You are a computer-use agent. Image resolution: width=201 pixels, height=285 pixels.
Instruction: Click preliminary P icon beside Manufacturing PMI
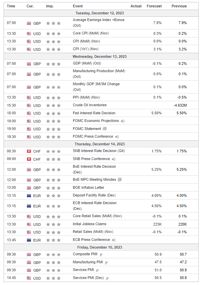[x=106, y=263]
